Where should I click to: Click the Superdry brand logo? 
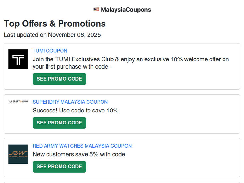click(18, 102)
